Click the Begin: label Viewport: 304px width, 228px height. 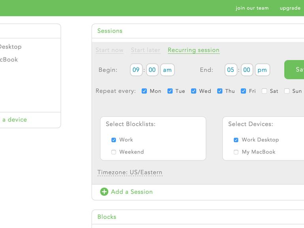click(108, 70)
